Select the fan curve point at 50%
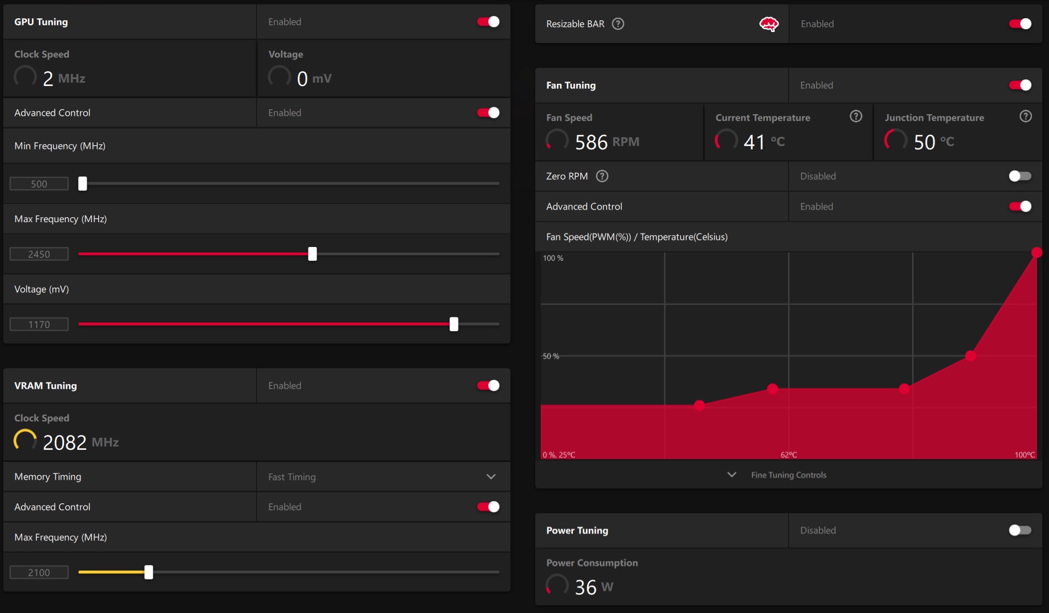This screenshot has height=613, width=1049. coord(971,356)
